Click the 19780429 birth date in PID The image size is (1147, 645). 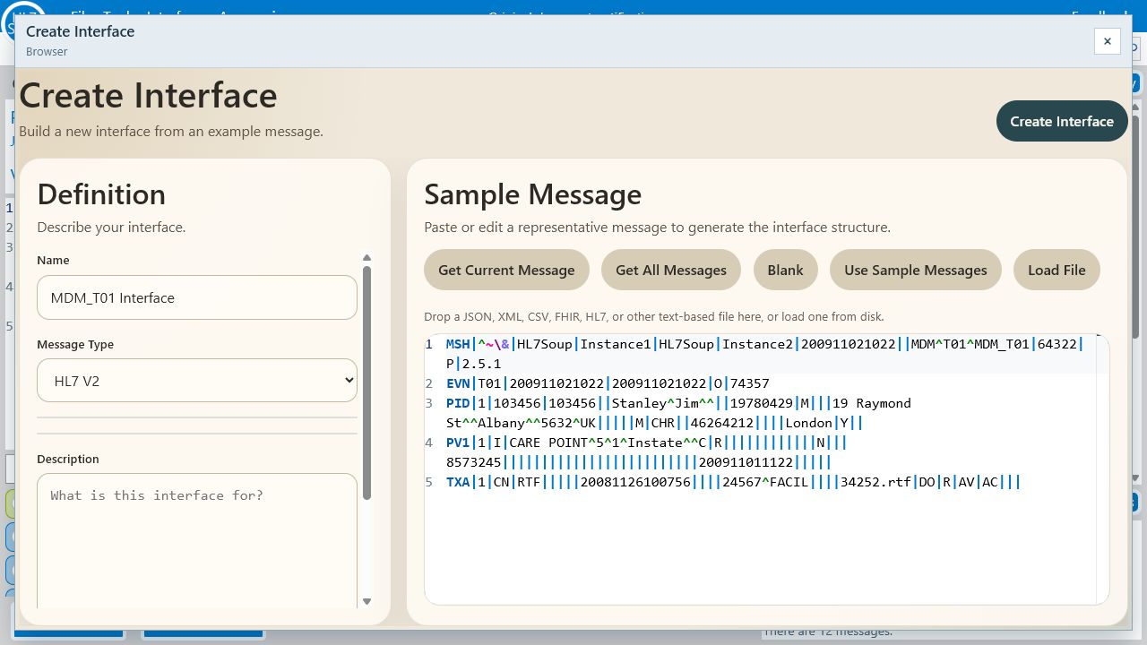pos(762,403)
